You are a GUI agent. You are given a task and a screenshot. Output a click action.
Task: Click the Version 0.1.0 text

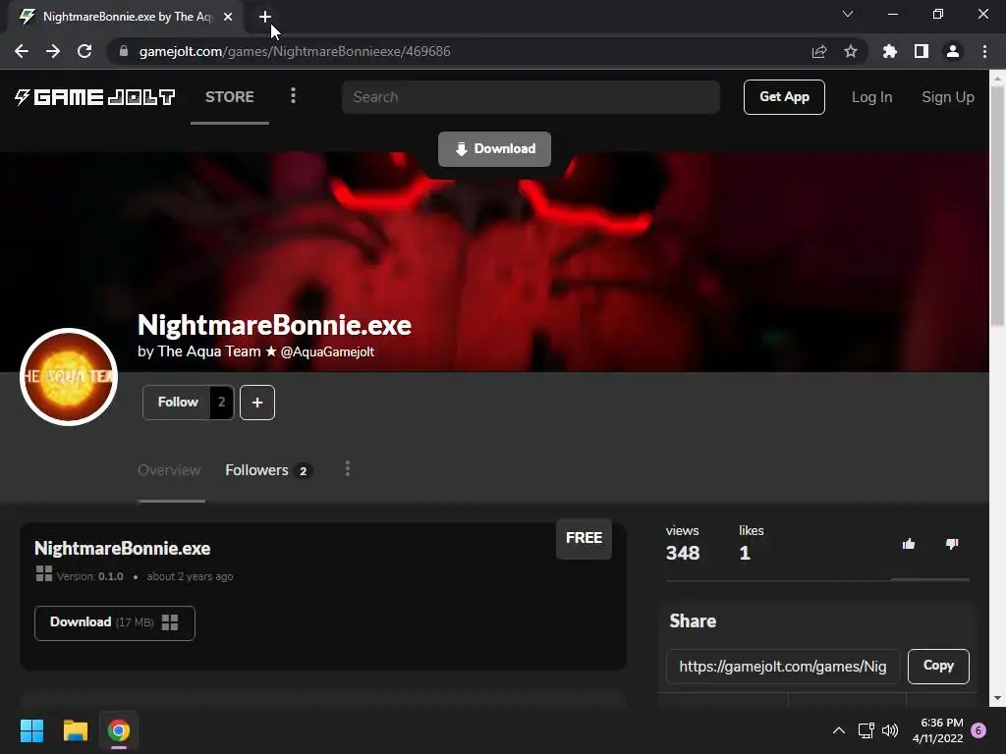89,576
